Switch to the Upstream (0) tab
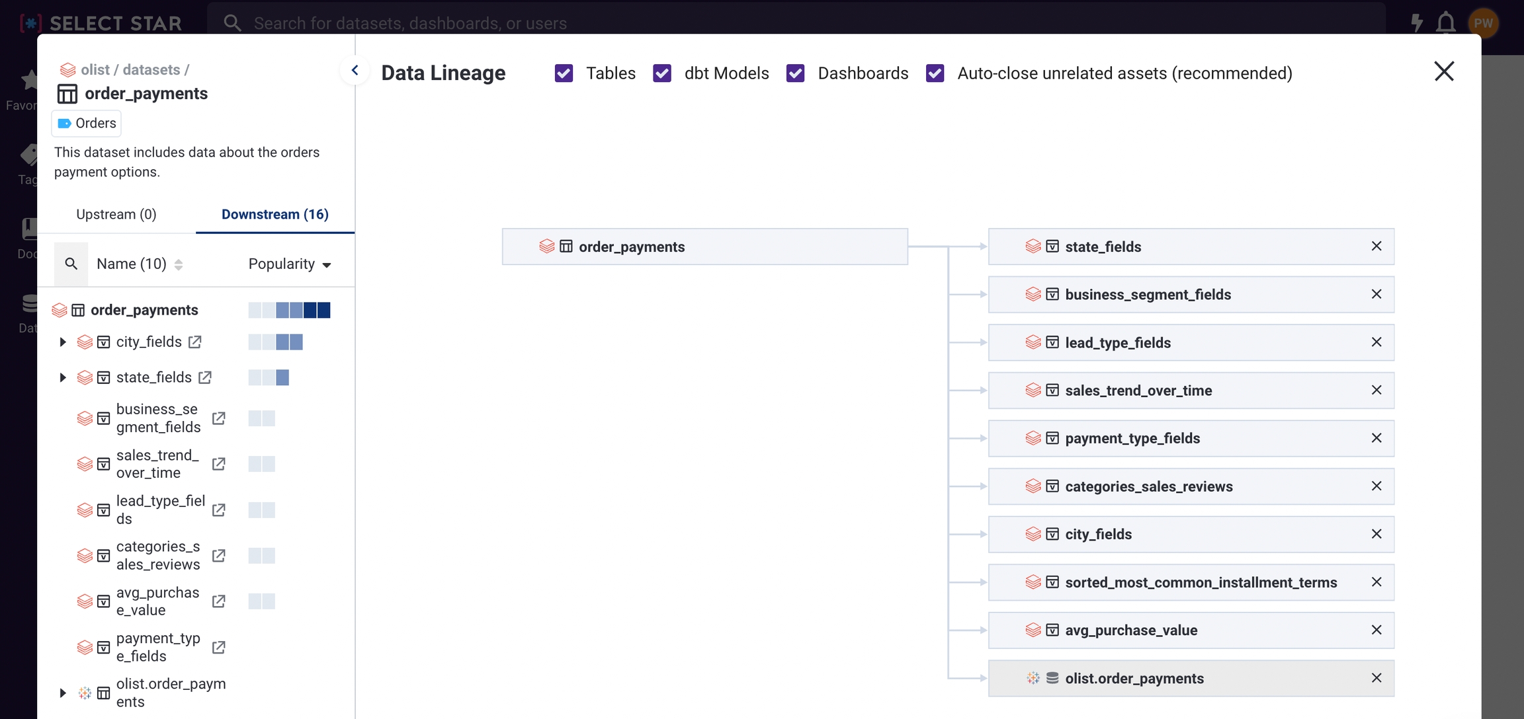Screen dimensions: 1524x719 pos(116,214)
